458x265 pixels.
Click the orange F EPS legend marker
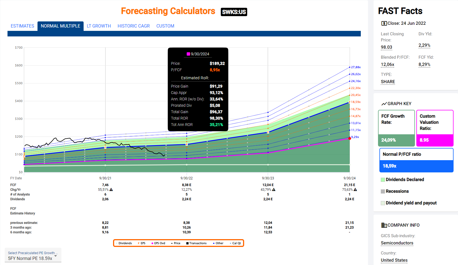click(x=139, y=243)
